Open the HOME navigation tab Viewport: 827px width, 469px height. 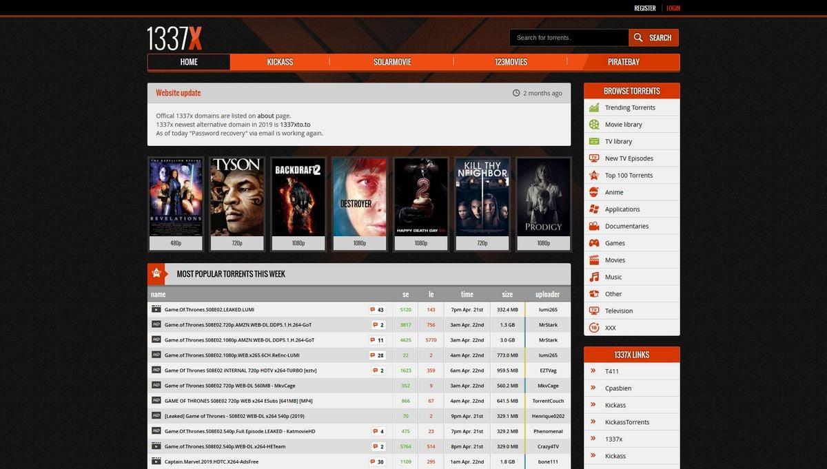(x=189, y=62)
